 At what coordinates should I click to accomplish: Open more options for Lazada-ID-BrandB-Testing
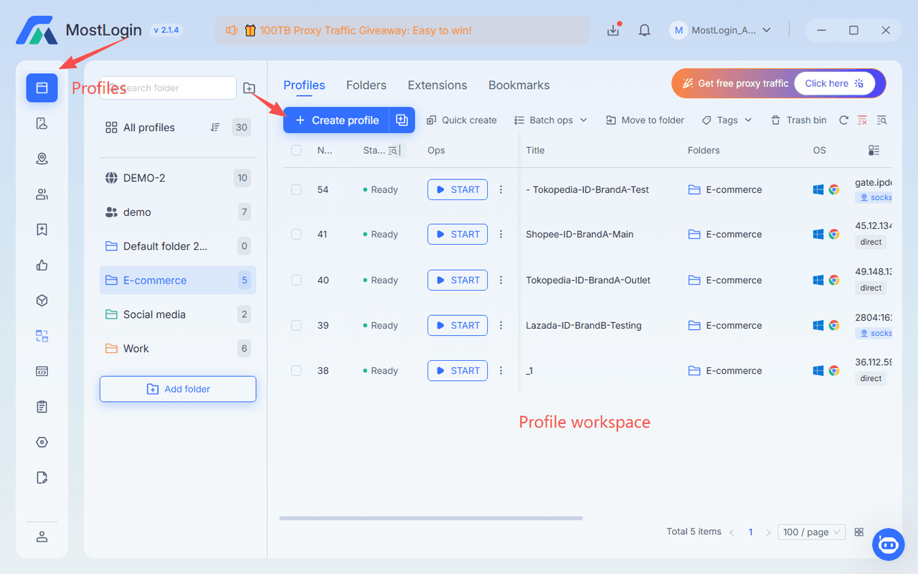[x=501, y=325]
